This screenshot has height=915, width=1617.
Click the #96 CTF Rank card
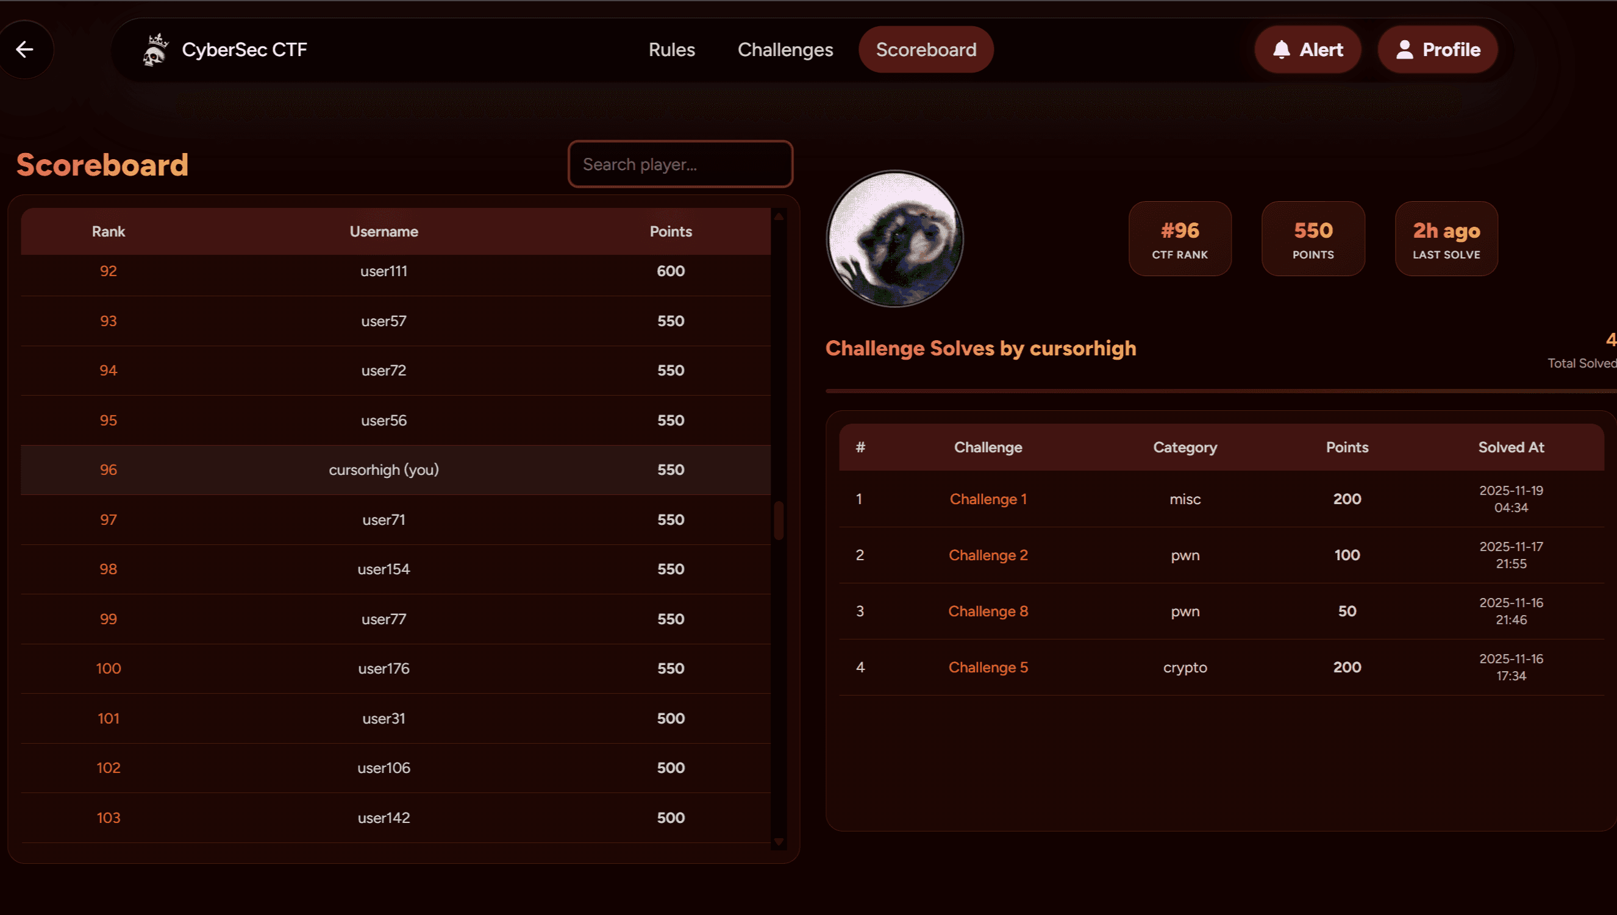pyautogui.click(x=1180, y=239)
